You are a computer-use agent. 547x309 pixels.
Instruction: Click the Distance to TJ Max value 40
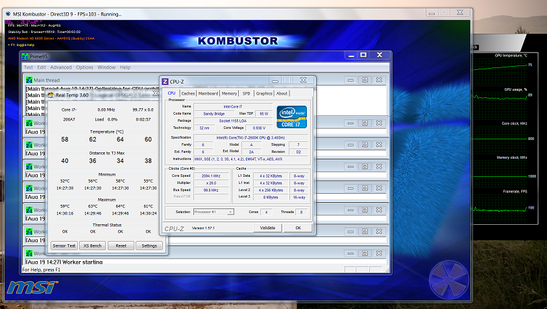pos(65,161)
